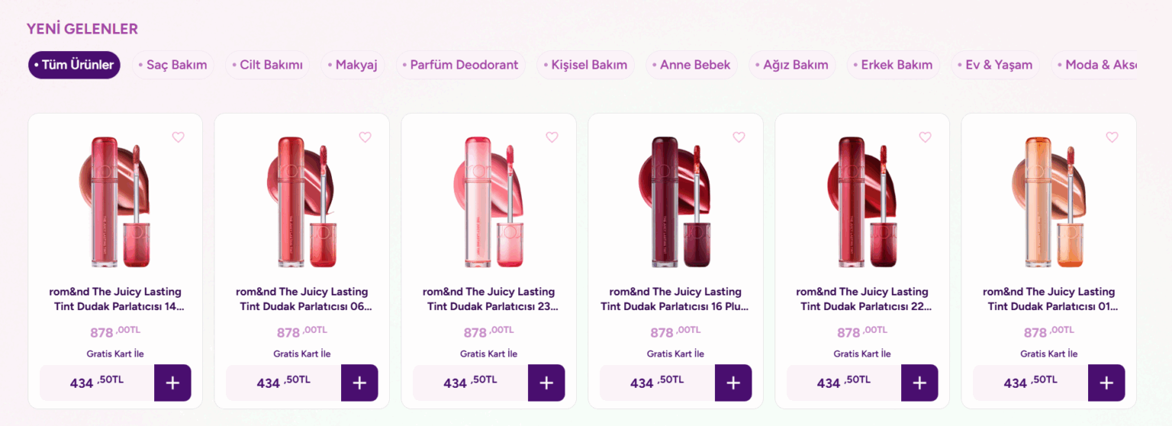The height and width of the screenshot is (426, 1172).
Task: Open Tint Dudak Parlatıcısı 16 Plum title link
Action: point(675,299)
